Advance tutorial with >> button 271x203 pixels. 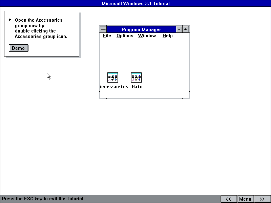coord(262,199)
